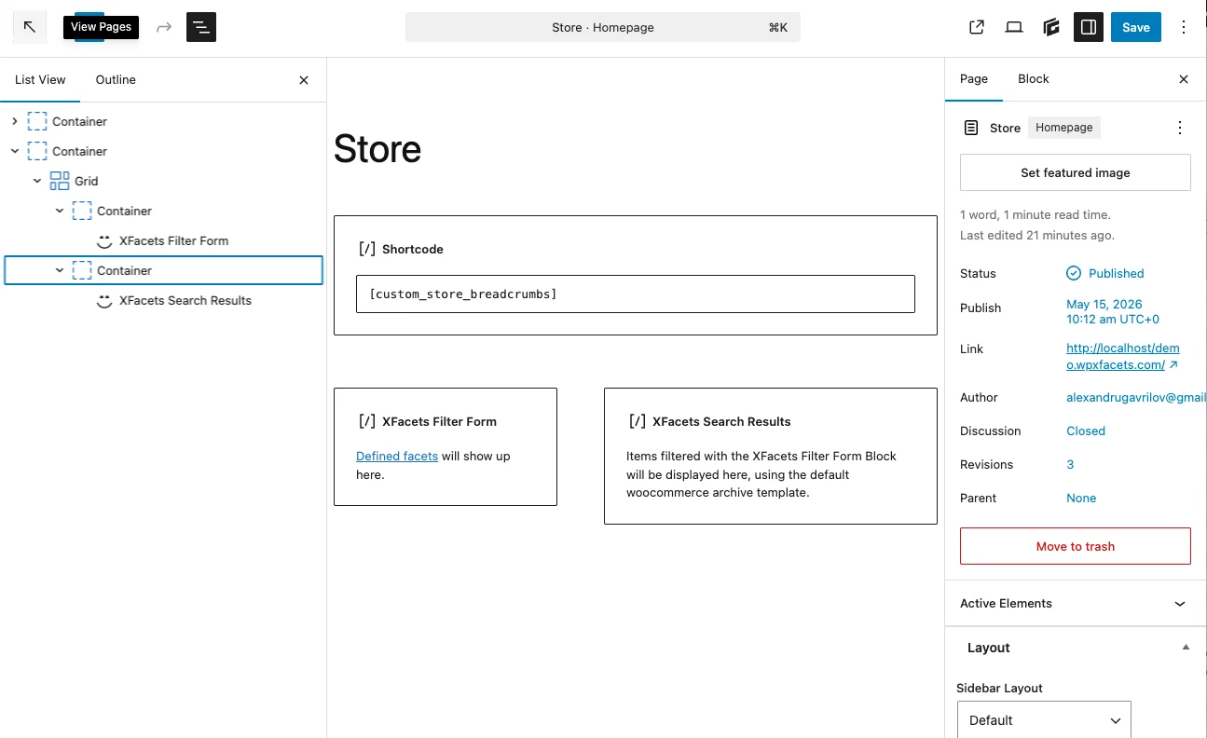Click XFacets Filter Form smiley icon

point(104,240)
